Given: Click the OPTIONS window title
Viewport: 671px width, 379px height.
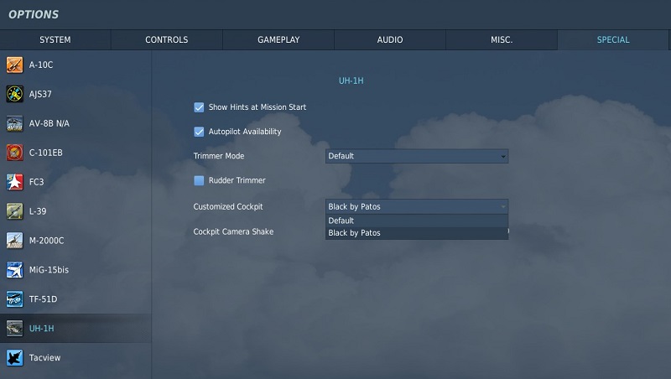Looking at the screenshot, I should (34, 14).
